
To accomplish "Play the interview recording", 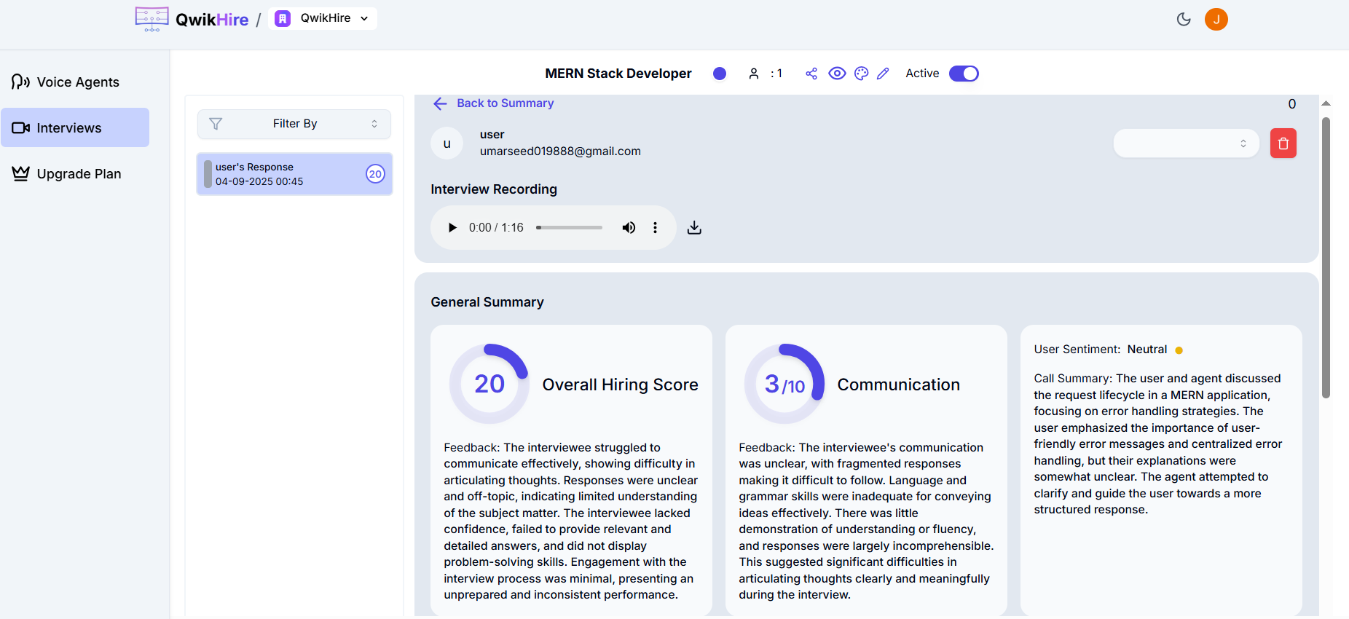I will click(452, 228).
